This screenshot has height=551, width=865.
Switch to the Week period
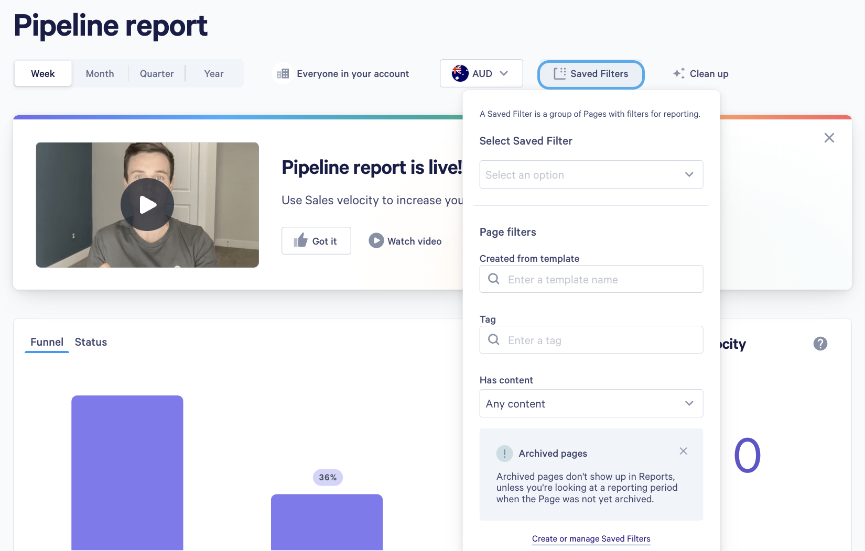(43, 73)
